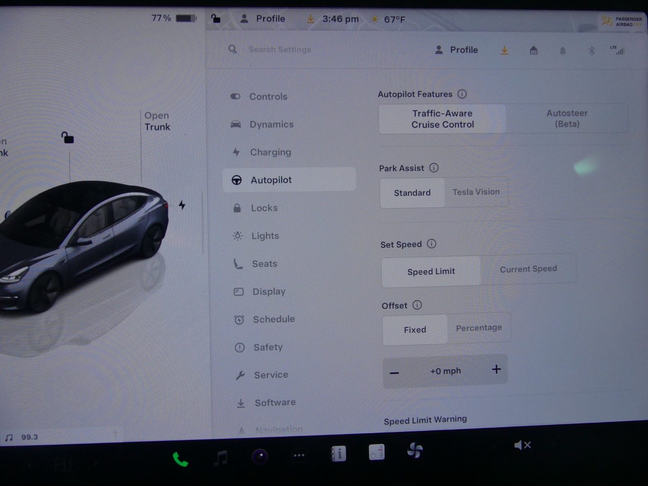
Task: Increase speed offset with plus button
Action: 496,369
